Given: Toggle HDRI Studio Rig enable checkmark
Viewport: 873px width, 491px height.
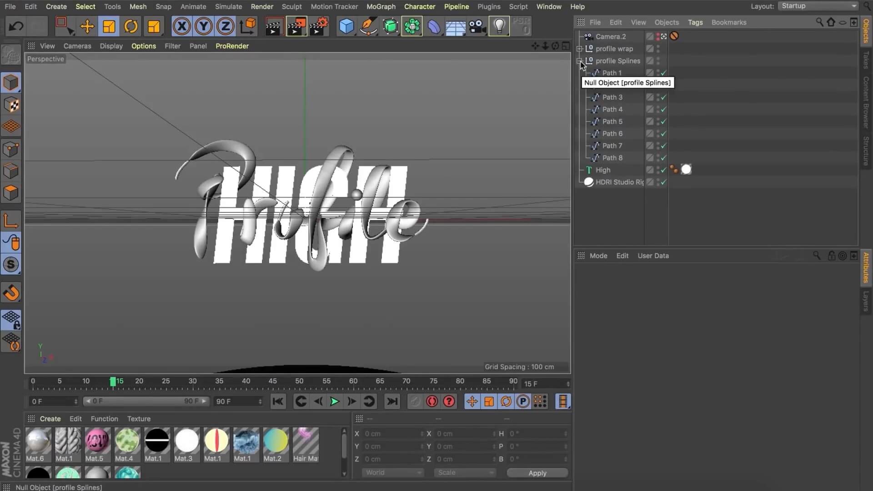Looking at the screenshot, I should [664, 182].
